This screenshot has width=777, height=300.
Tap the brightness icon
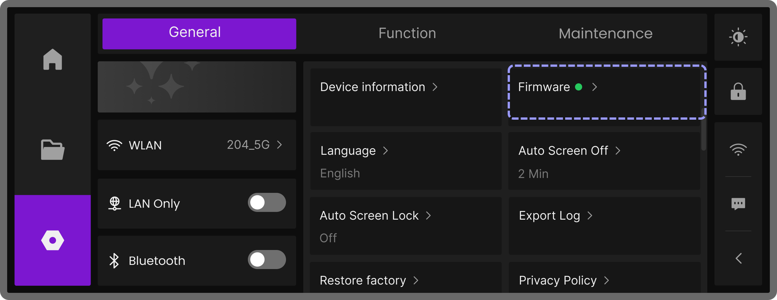[738, 37]
